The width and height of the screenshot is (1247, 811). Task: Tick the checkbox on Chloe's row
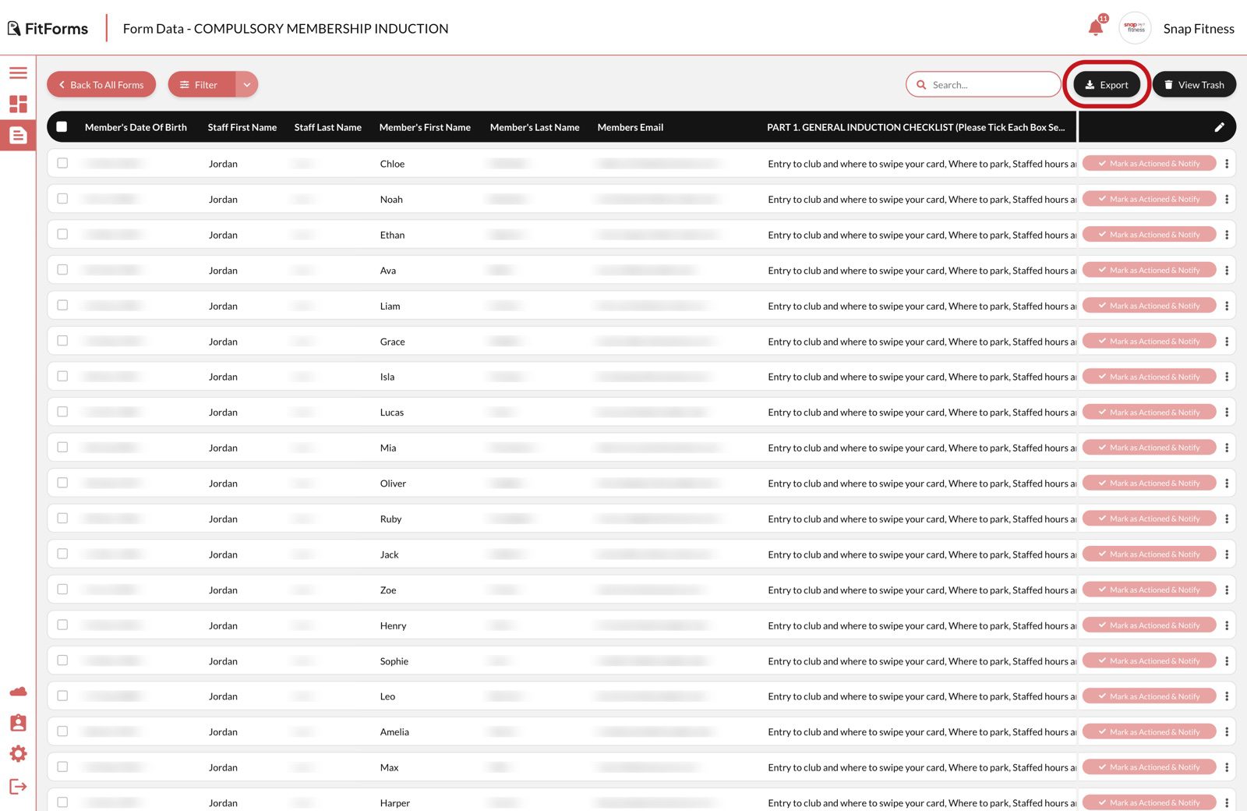[x=62, y=163]
